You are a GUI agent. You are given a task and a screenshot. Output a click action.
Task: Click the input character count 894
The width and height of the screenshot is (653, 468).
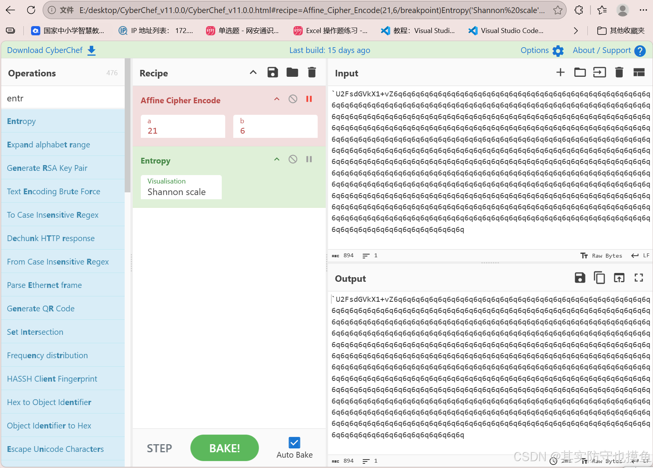coord(343,256)
